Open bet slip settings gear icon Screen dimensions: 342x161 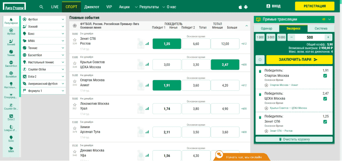[x=260, y=60]
